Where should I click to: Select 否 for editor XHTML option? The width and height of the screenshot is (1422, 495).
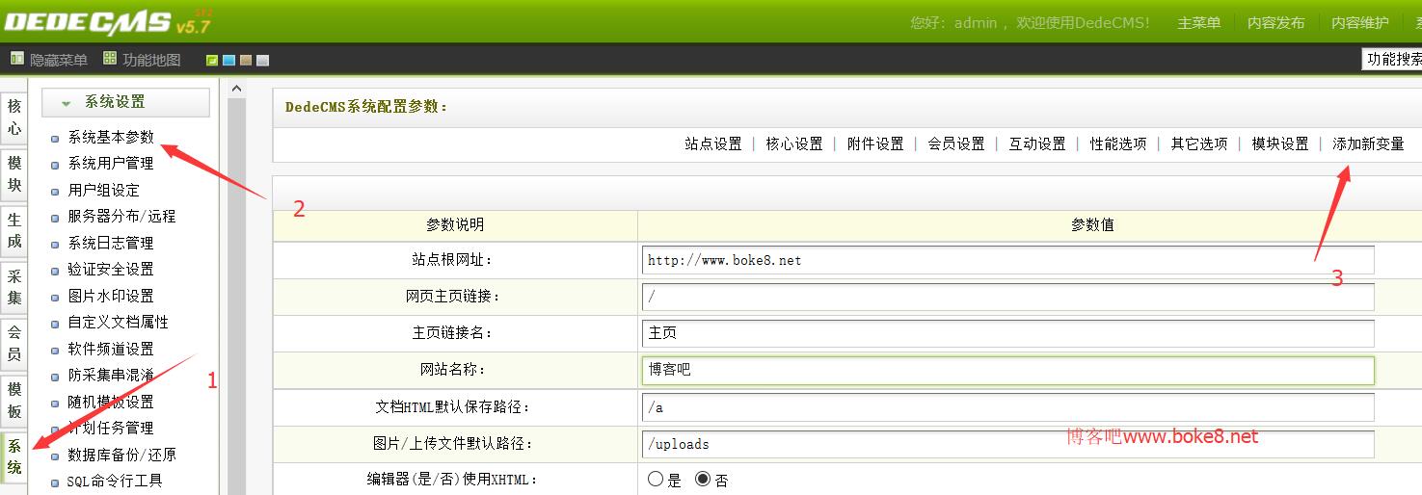703,479
